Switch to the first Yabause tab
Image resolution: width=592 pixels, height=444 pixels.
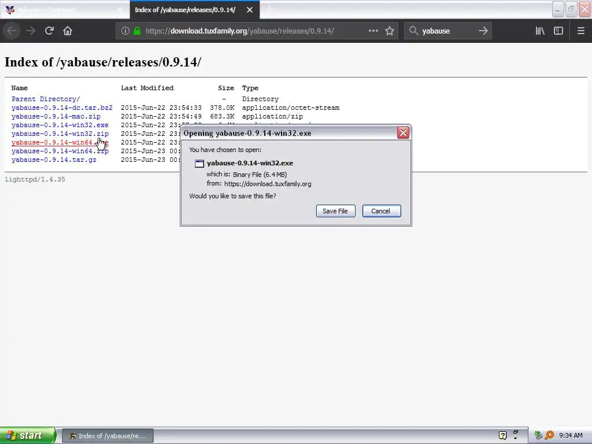point(65,10)
